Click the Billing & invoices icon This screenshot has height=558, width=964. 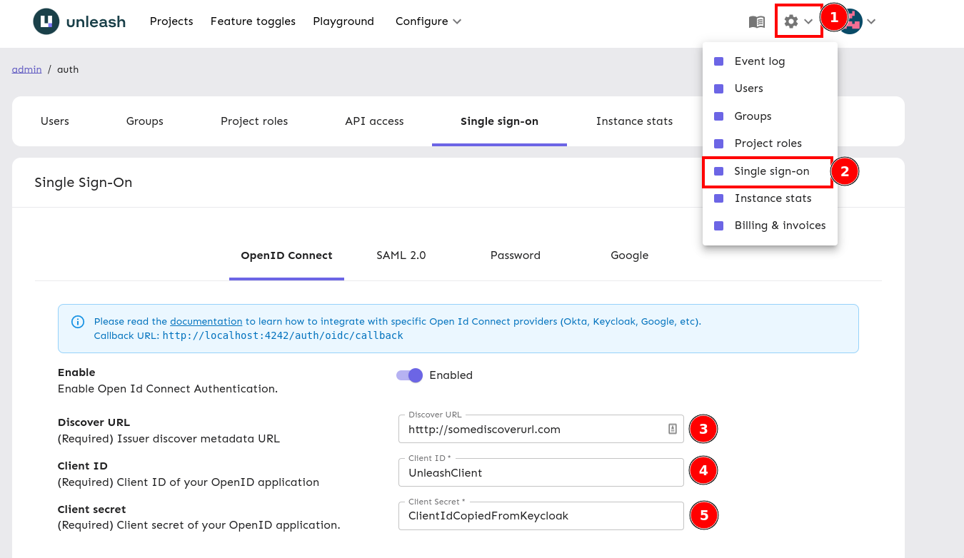pyautogui.click(x=718, y=225)
